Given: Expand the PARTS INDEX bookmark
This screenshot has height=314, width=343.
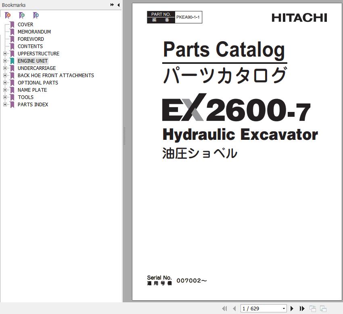Looking at the screenshot, I should pos(5,105).
